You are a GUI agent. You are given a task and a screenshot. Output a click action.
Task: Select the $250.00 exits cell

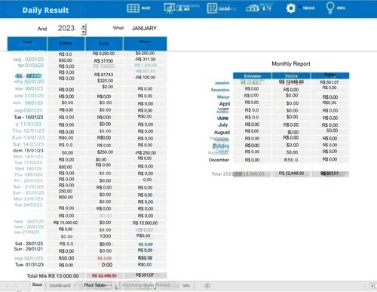point(105,152)
